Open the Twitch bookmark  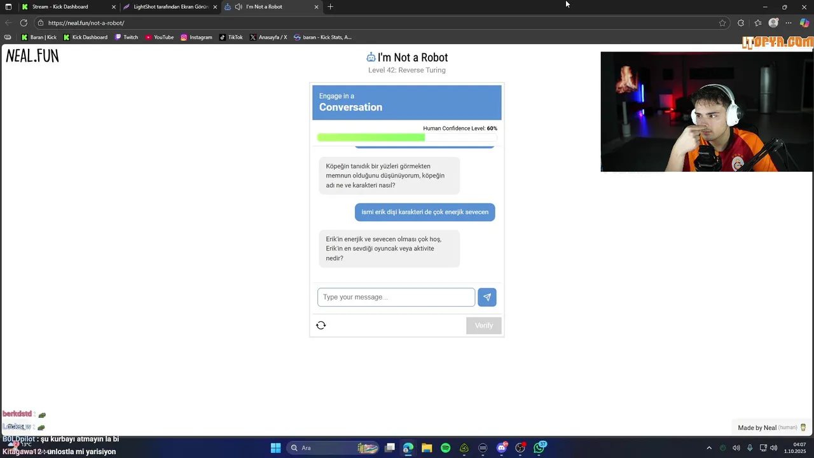click(x=126, y=38)
